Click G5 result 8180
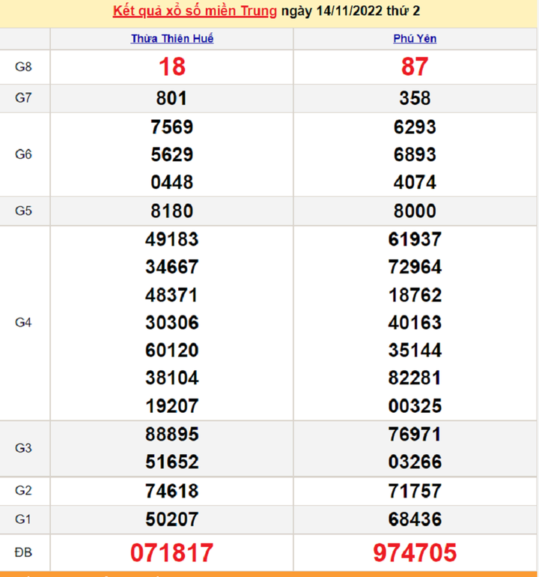Image resolution: width=539 pixels, height=577 pixels. point(172,211)
